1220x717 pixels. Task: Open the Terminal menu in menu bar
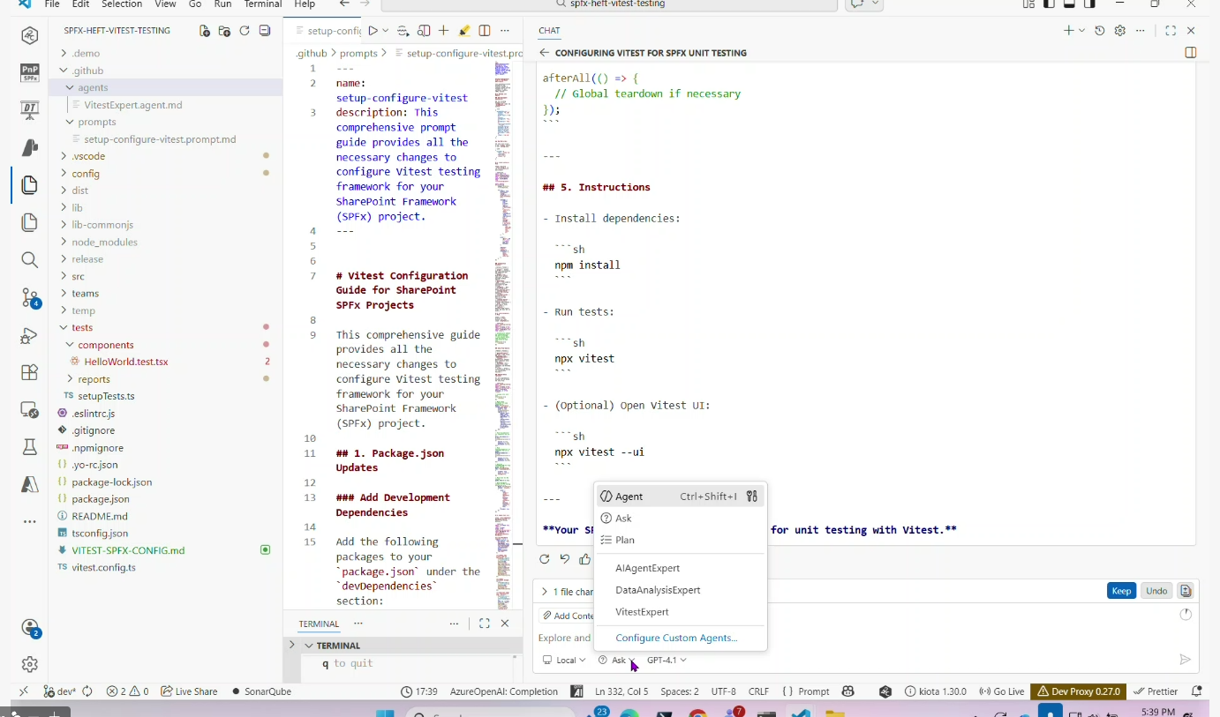pos(262,4)
